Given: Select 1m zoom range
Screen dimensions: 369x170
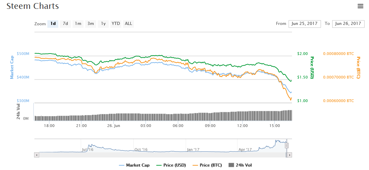Looking at the screenshot, I should tap(78, 24).
